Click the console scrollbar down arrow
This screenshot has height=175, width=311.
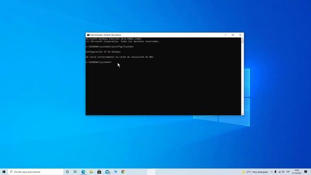(242, 114)
